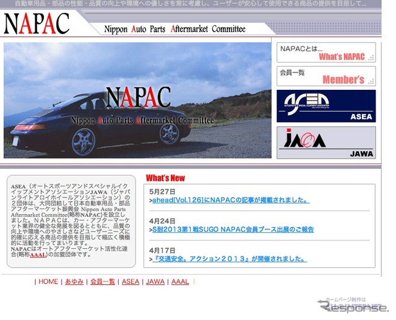
Task: Open the S耐2013 SUGO booth report link
Action: point(233,230)
